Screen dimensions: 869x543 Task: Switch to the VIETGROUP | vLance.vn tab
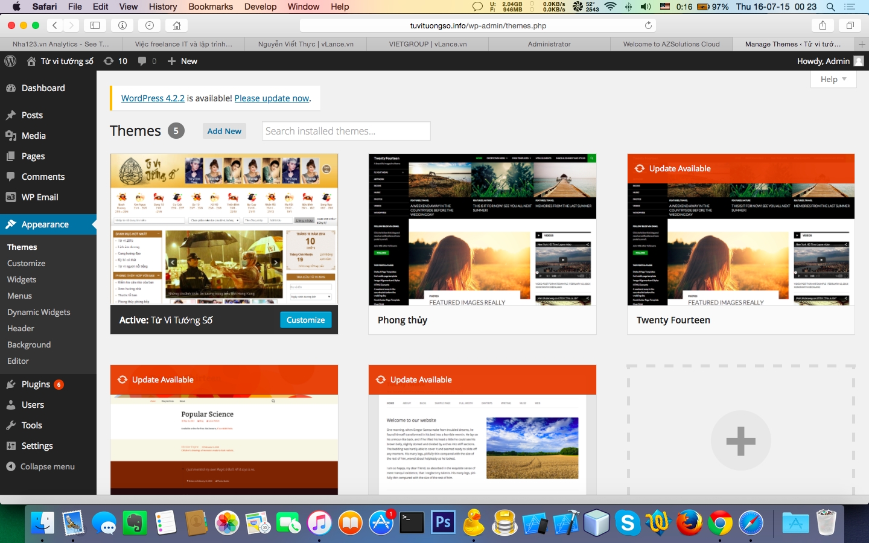pyautogui.click(x=428, y=44)
